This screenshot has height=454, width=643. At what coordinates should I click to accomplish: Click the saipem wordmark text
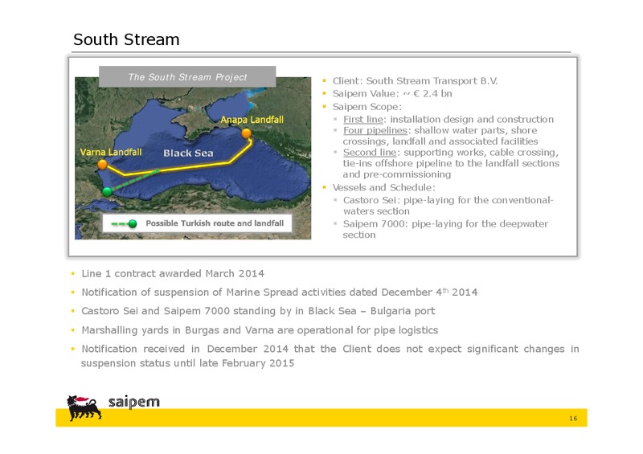pos(134,402)
